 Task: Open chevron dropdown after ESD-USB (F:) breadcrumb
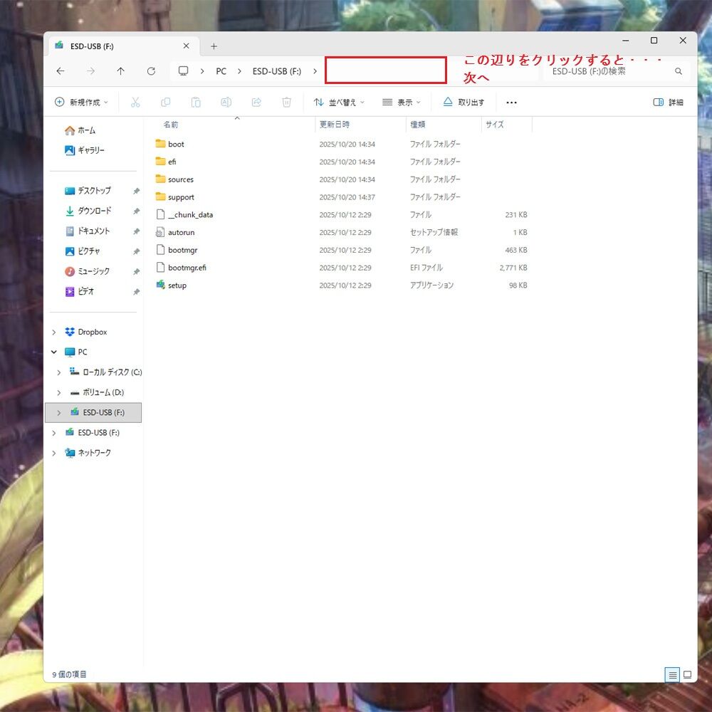click(x=315, y=71)
